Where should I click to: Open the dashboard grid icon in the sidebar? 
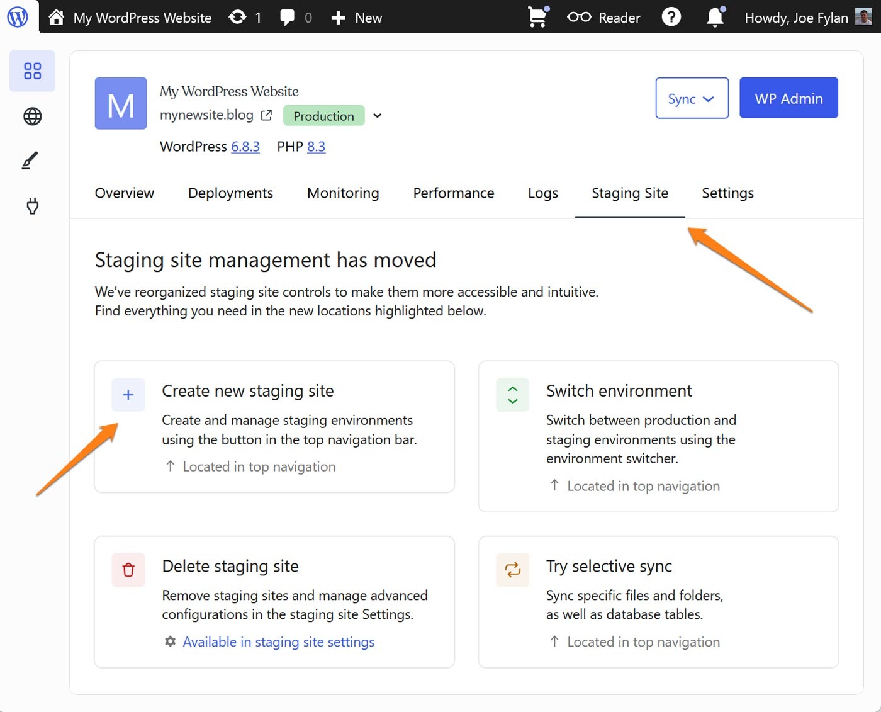[x=32, y=71]
